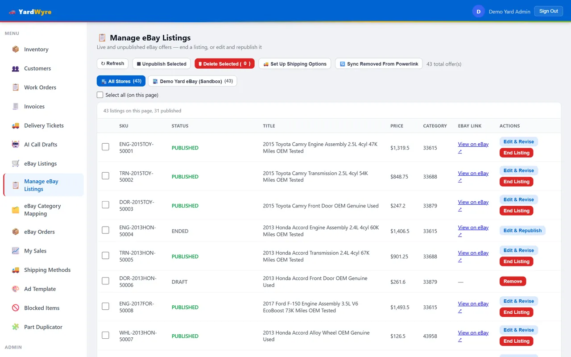Click the eBay Orders package icon

coord(16,232)
